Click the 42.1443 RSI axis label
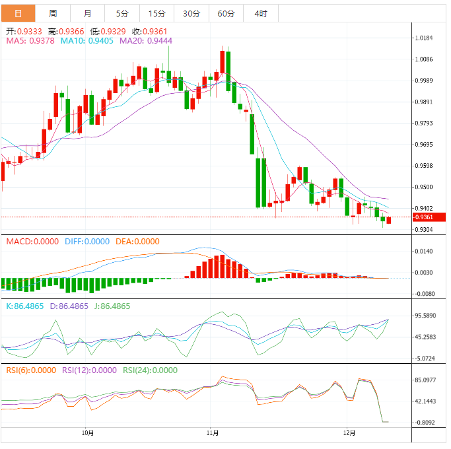This screenshot has width=451, height=449. point(425,401)
